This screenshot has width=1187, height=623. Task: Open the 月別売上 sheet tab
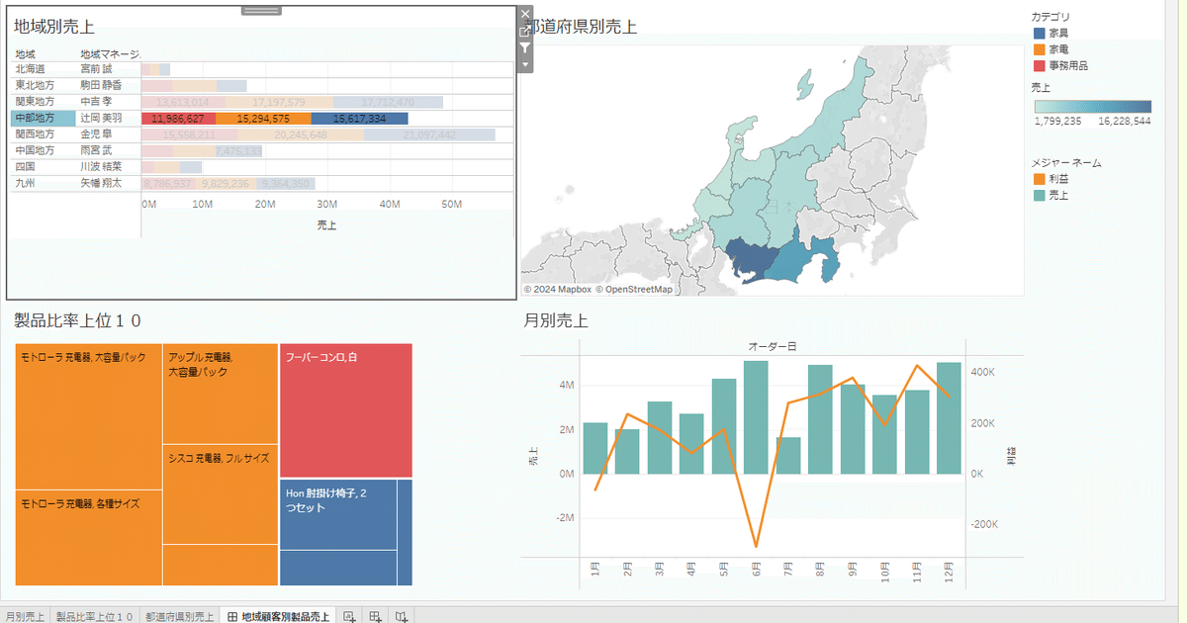click(x=25, y=616)
